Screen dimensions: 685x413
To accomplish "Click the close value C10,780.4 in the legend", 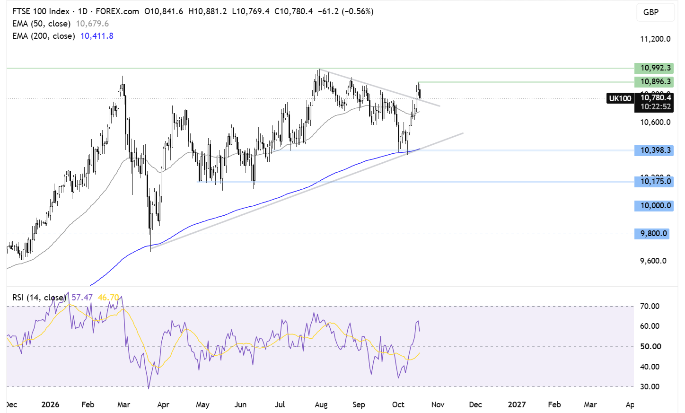I will point(294,11).
